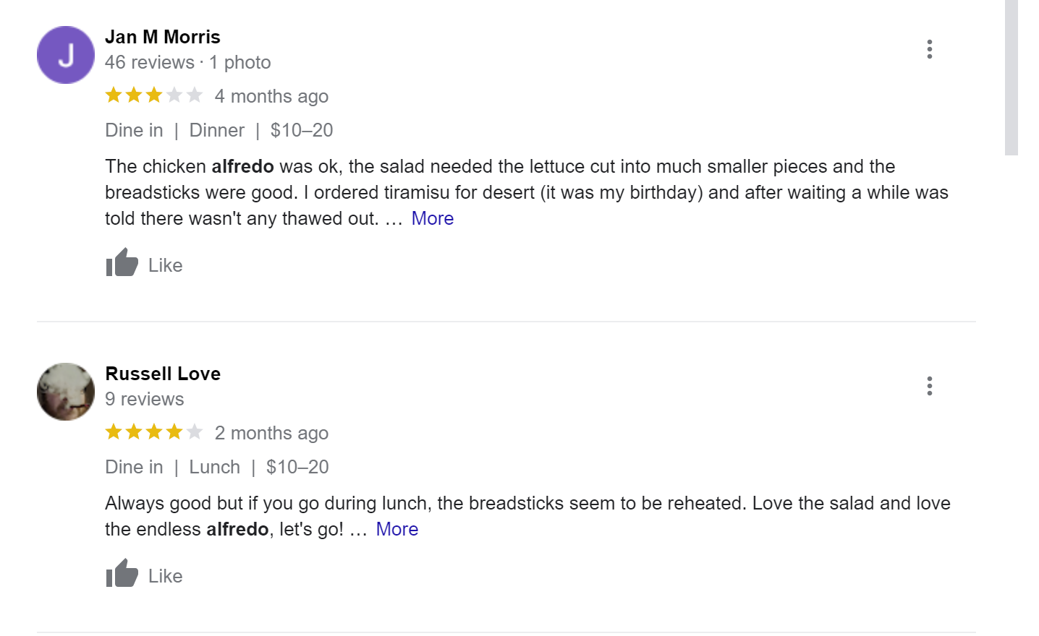This screenshot has width=1039, height=636.
Task: Expand Russell's review with the More link
Action: point(396,528)
